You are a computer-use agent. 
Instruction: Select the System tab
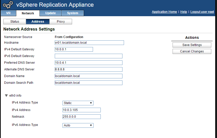pyautogui.click(x=73, y=13)
